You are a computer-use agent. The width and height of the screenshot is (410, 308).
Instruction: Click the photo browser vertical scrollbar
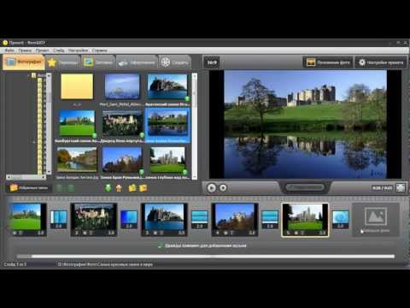pyautogui.click(x=195, y=126)
